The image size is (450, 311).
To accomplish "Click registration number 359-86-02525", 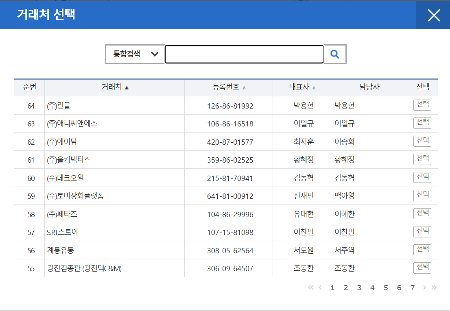I will [x=230, y=160].
